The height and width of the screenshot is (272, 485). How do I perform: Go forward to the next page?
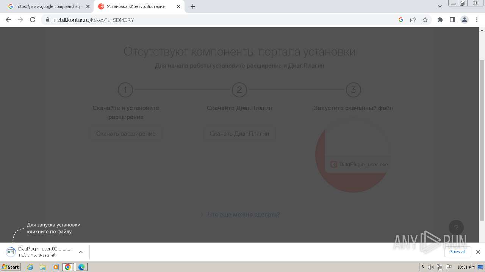click(20, 20)
